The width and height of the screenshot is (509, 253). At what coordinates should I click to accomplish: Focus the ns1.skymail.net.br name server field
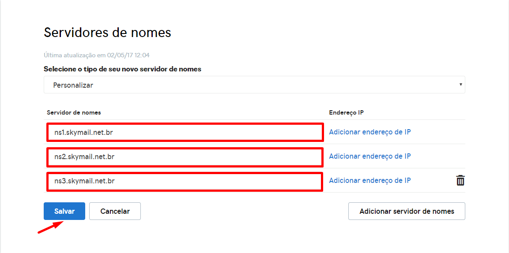coord(185,132)
